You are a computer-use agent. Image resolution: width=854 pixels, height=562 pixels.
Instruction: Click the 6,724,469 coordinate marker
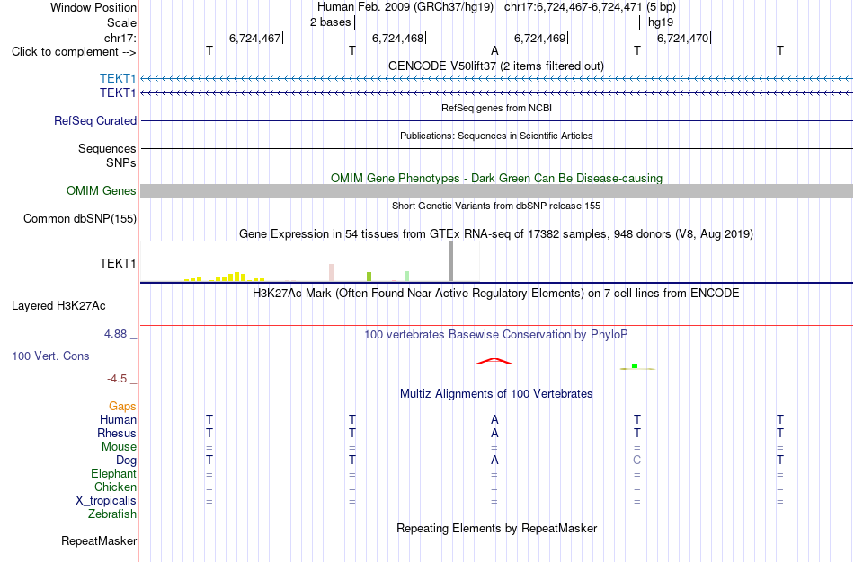[x=539, y=38]
